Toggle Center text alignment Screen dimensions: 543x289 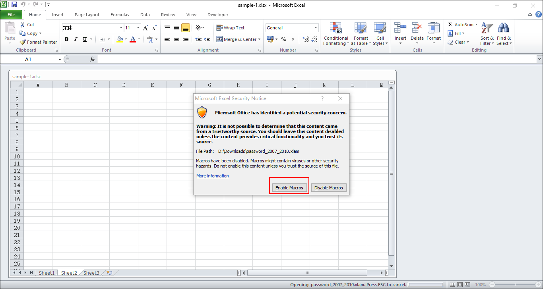coord(176,39)
